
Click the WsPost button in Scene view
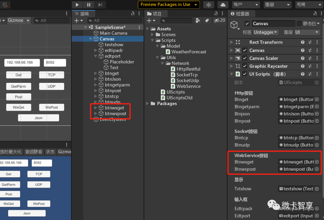[x=52, y=107]
